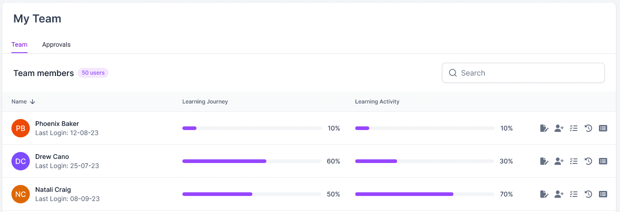Screen dimensions: 620x212
Task: Open Phoenix Baker's name link
Action: point(57,124)
